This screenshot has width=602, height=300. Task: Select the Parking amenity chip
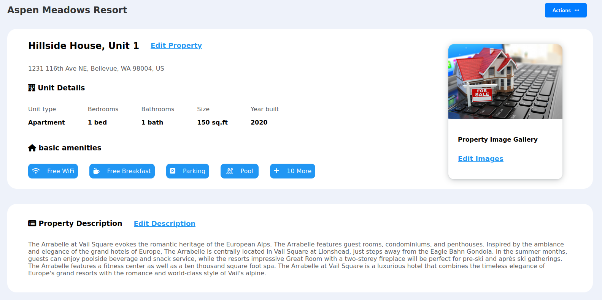[x=187, y=171]
